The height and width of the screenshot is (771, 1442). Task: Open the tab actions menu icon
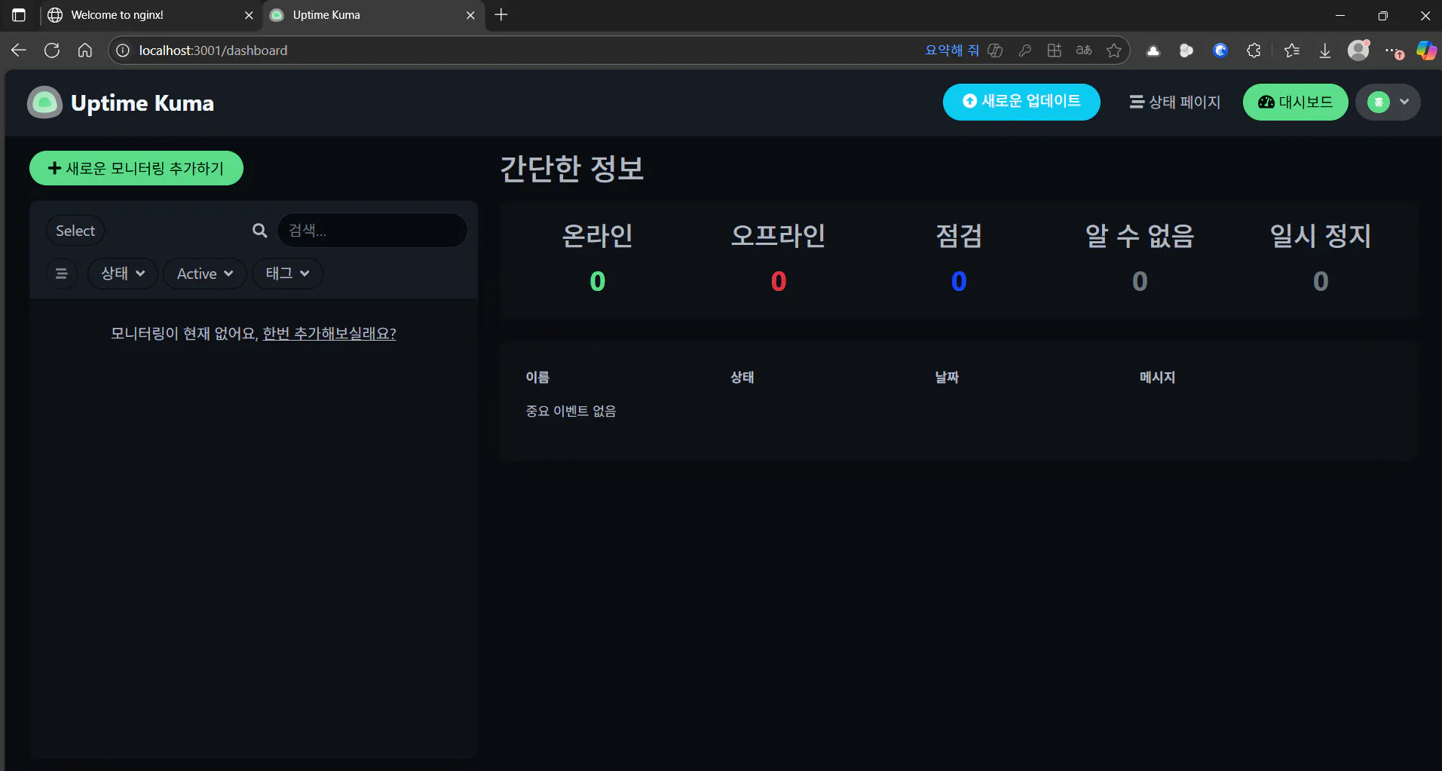pos(19,15)
